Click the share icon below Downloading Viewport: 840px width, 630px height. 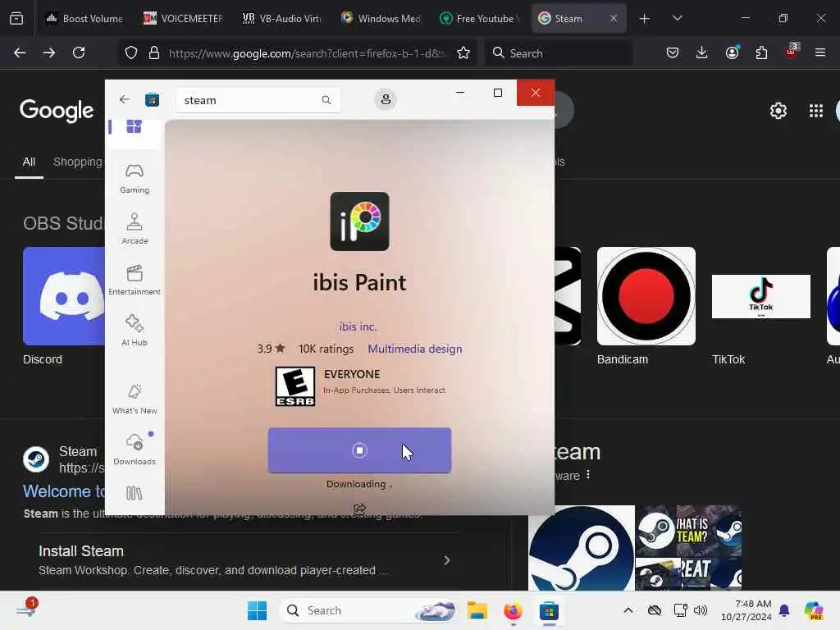[x=360, y=509]
